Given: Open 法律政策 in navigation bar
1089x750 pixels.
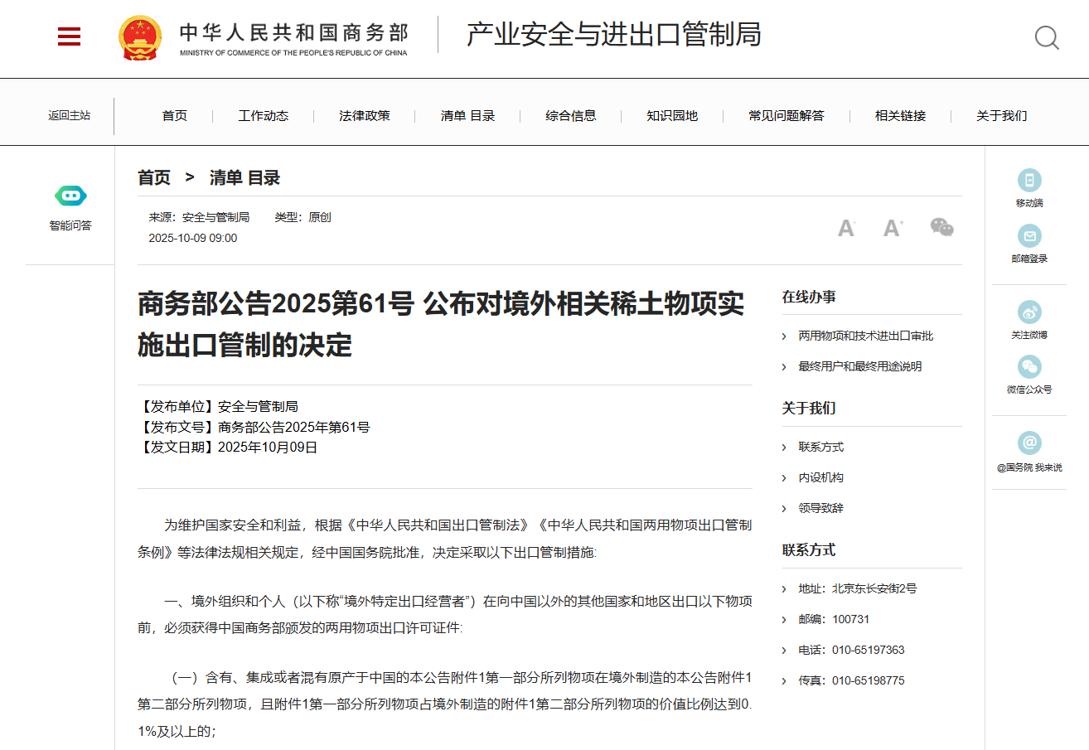Looking at the screenshot, I should [x=365, y=116].
